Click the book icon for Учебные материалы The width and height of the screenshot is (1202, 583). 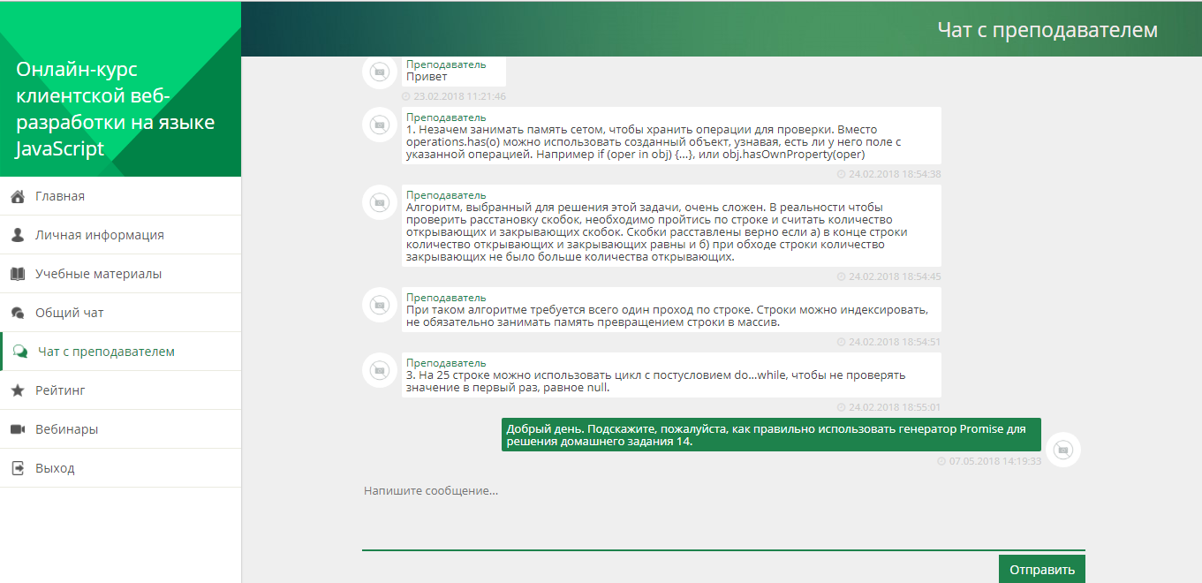(x=17, y=274)
